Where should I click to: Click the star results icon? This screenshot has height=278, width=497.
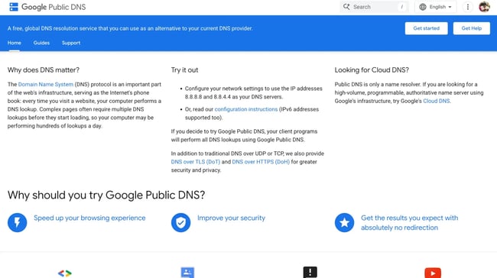pyautogui.click(x=344, y=222)
